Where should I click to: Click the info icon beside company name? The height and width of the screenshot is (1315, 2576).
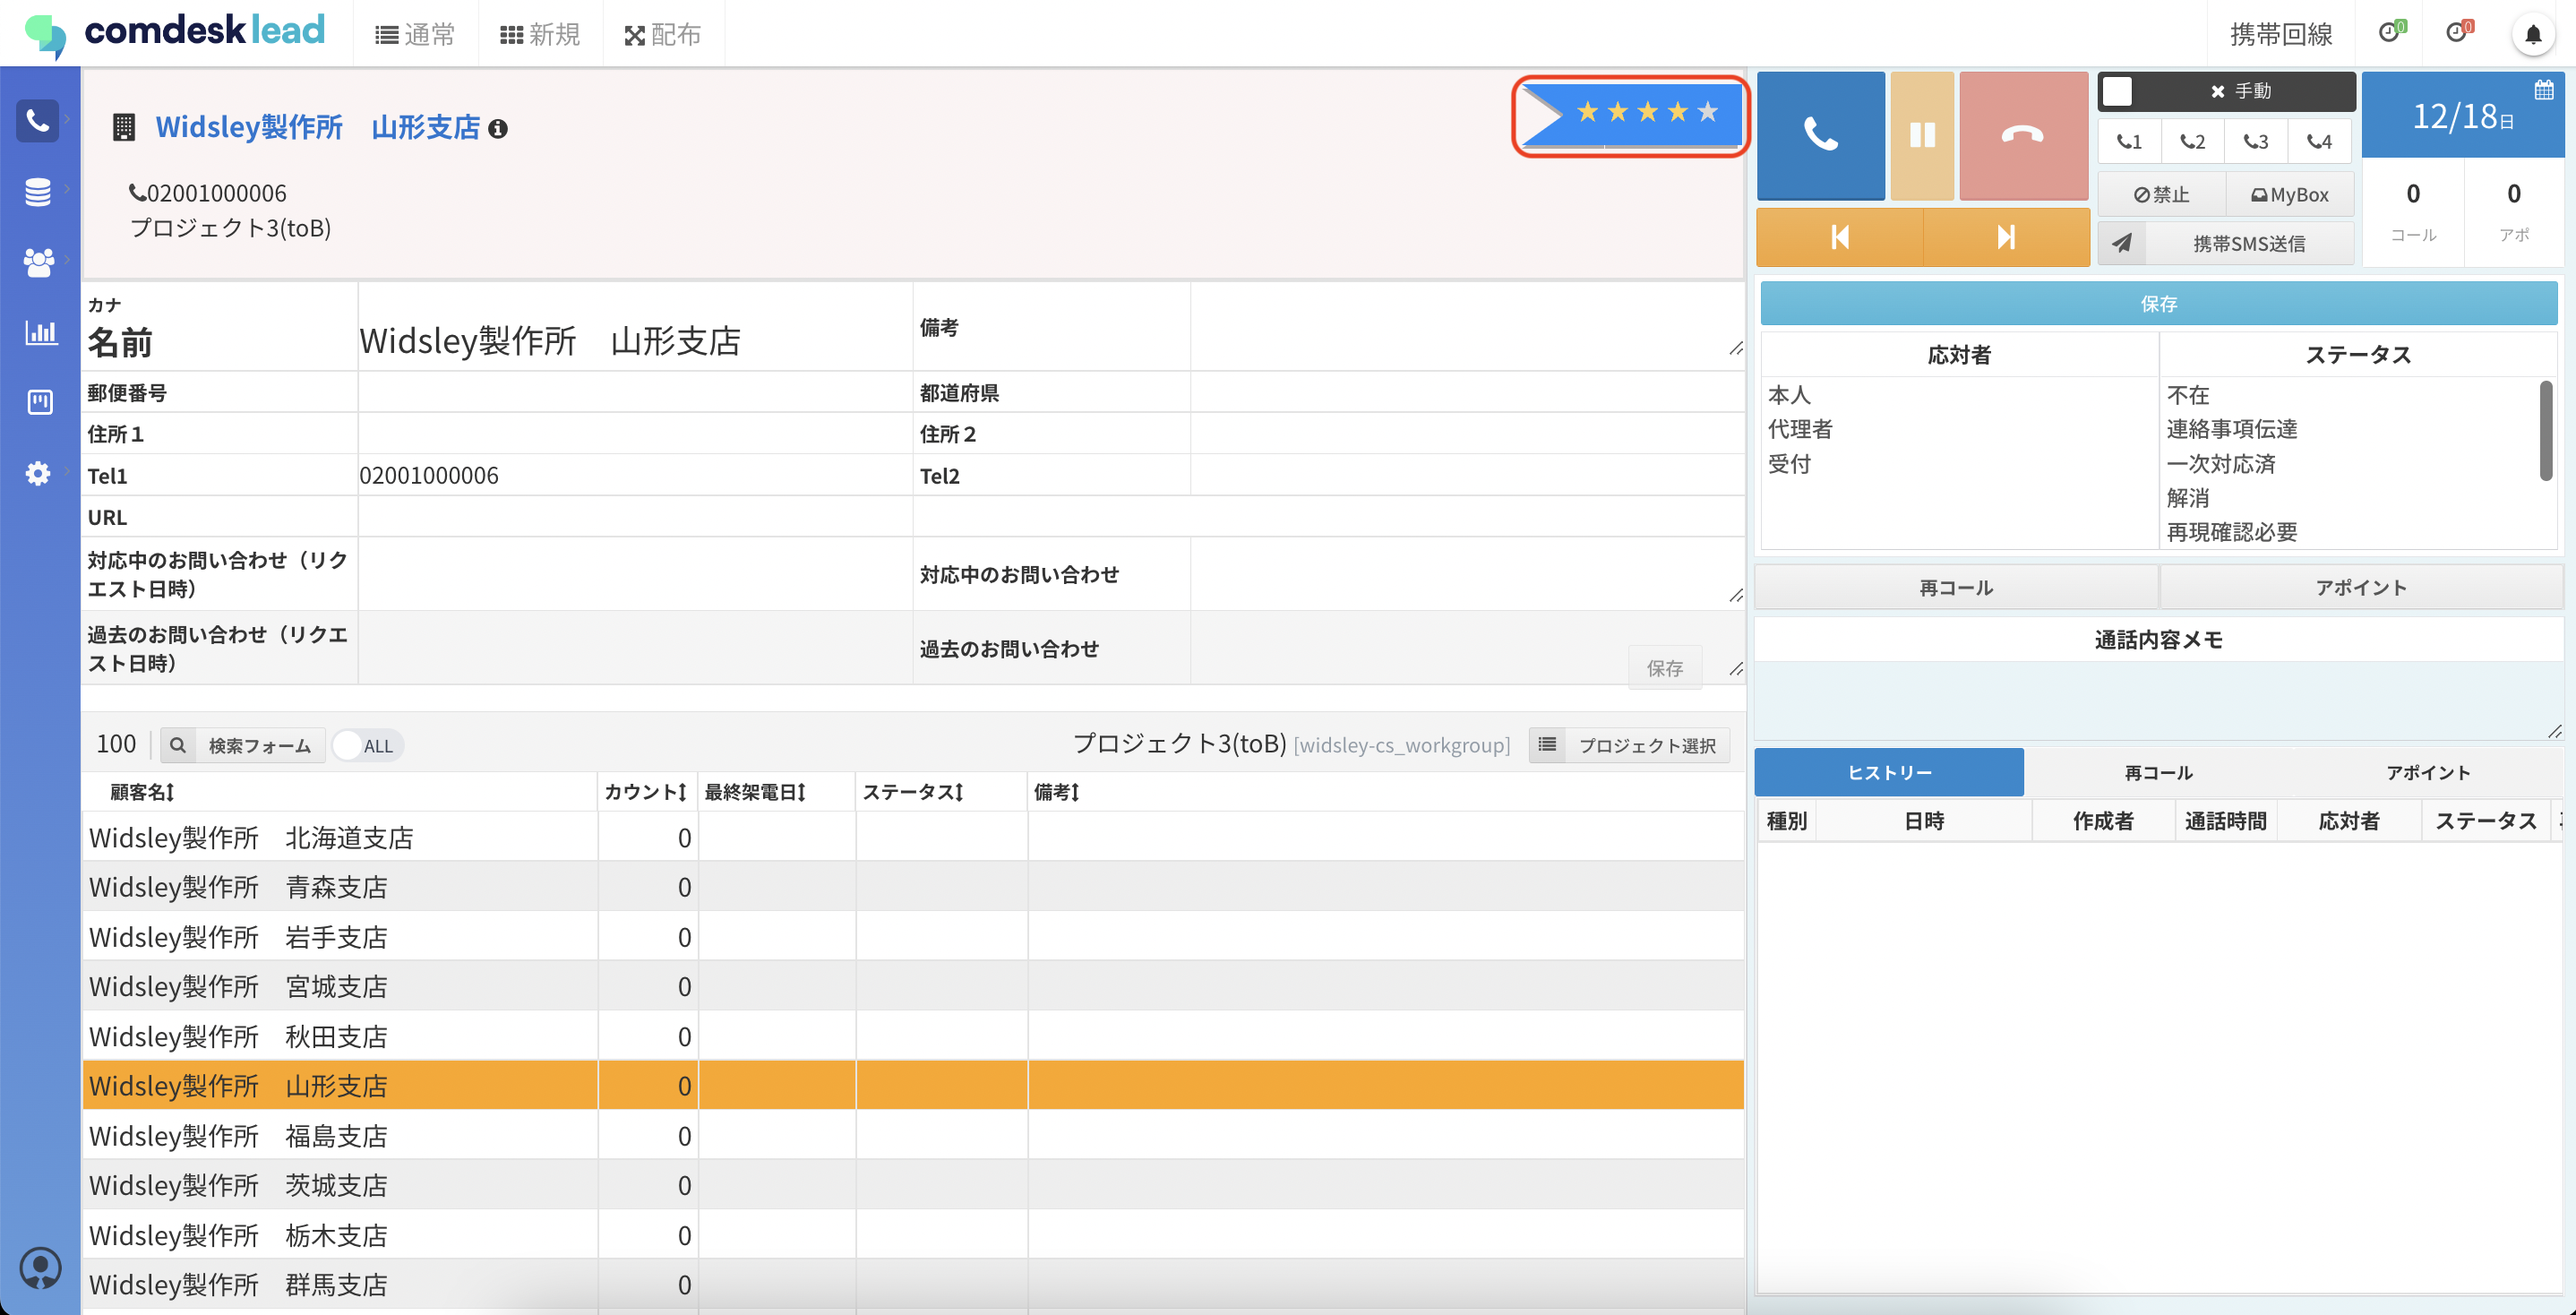click(x=497, y=129)
